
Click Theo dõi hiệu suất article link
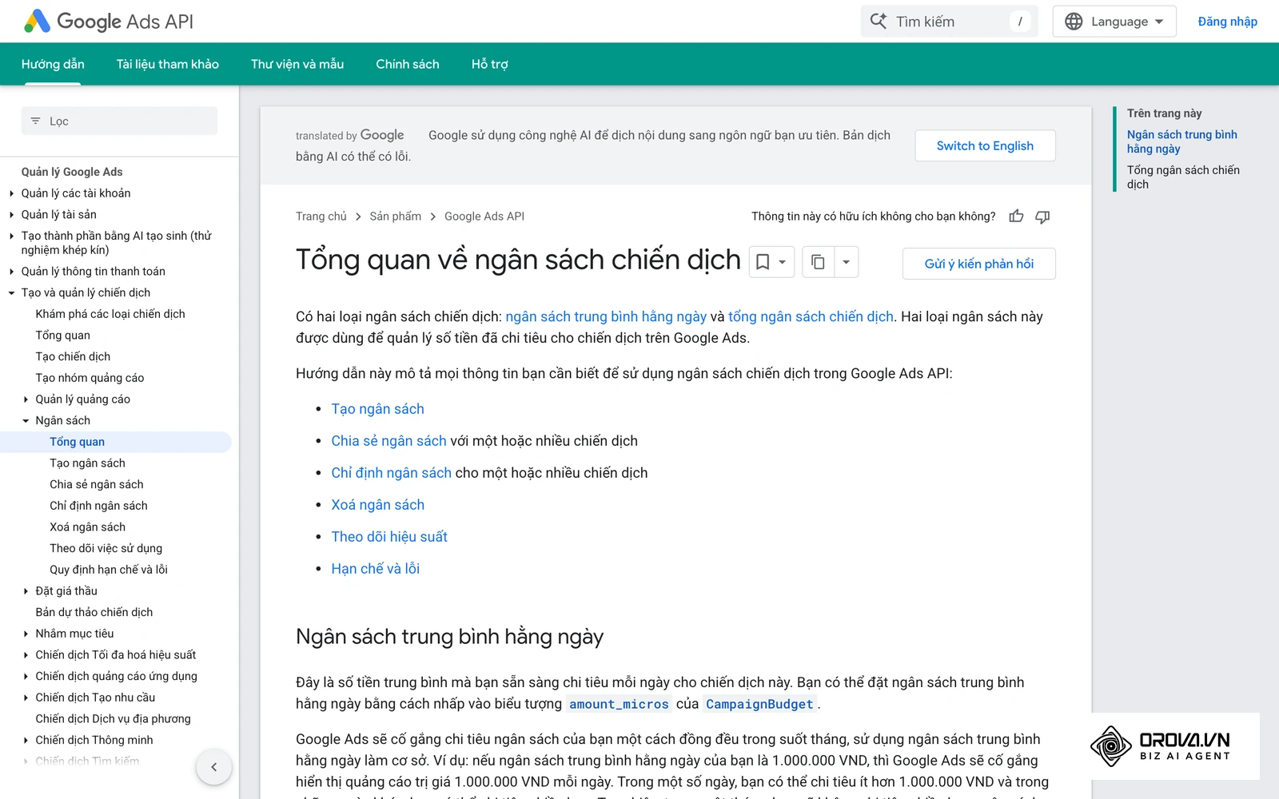[x=389, y=537]
